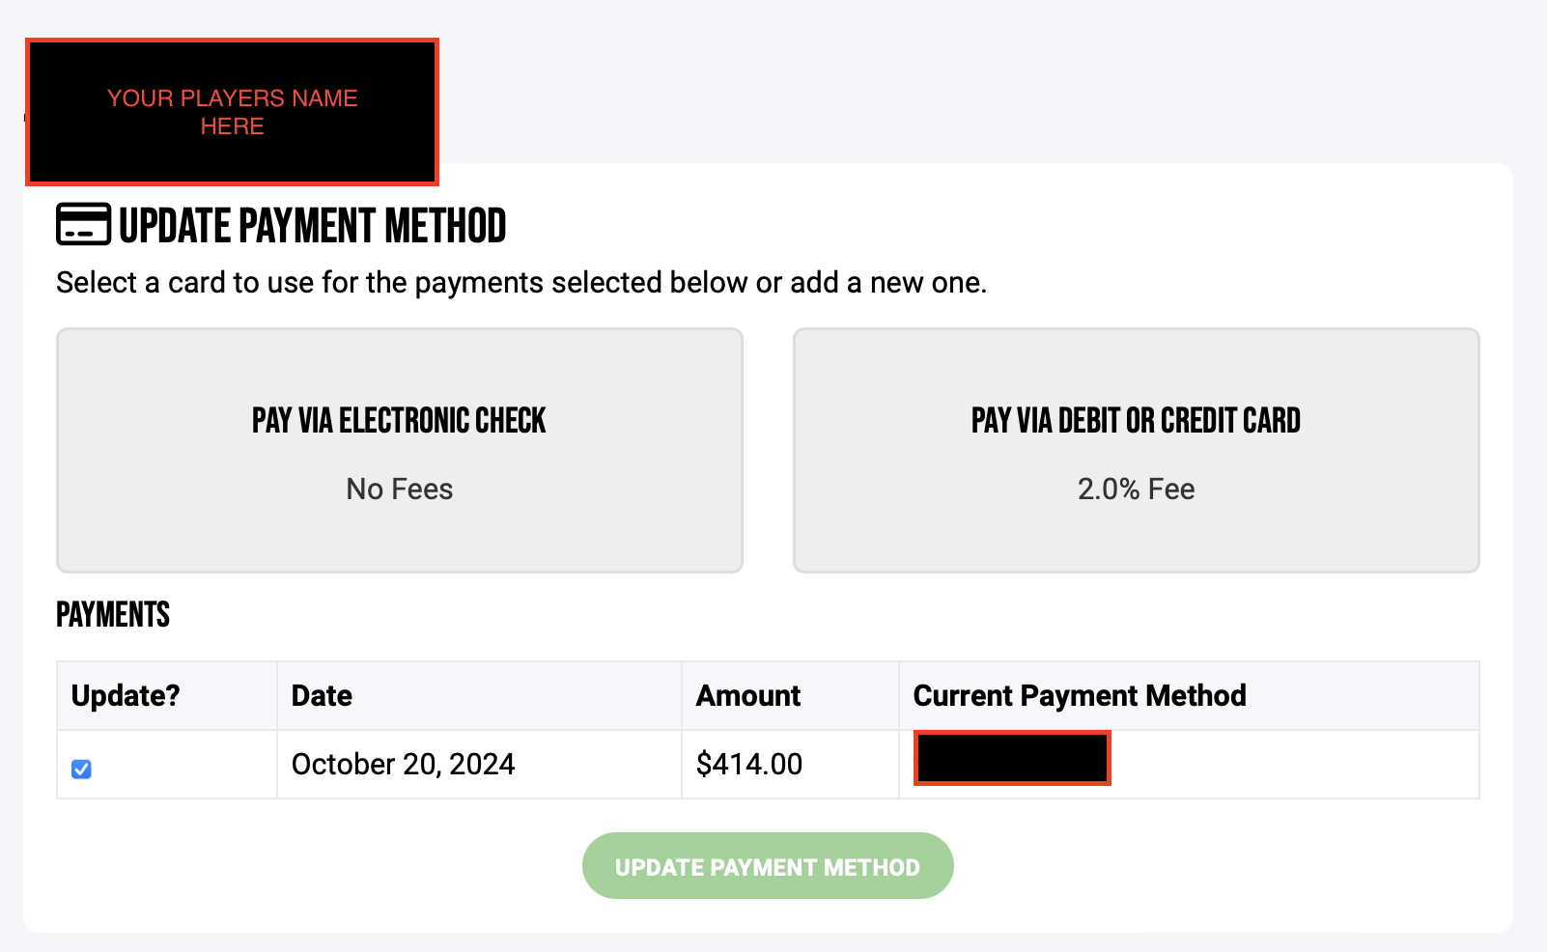Click the 'Pay via Electronic Check' title text

coord(399,421)
